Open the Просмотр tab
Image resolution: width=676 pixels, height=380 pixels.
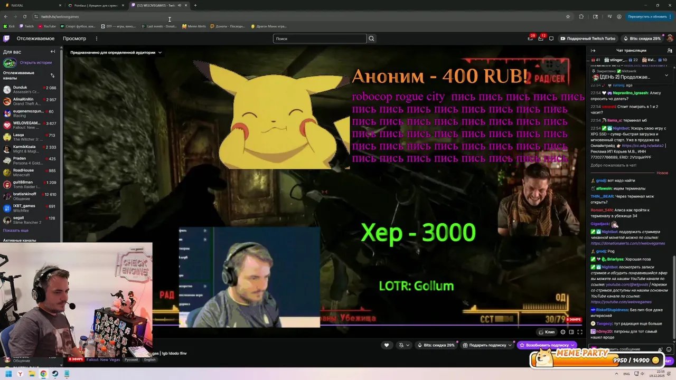pyautogui.click(x=74, y=39)
